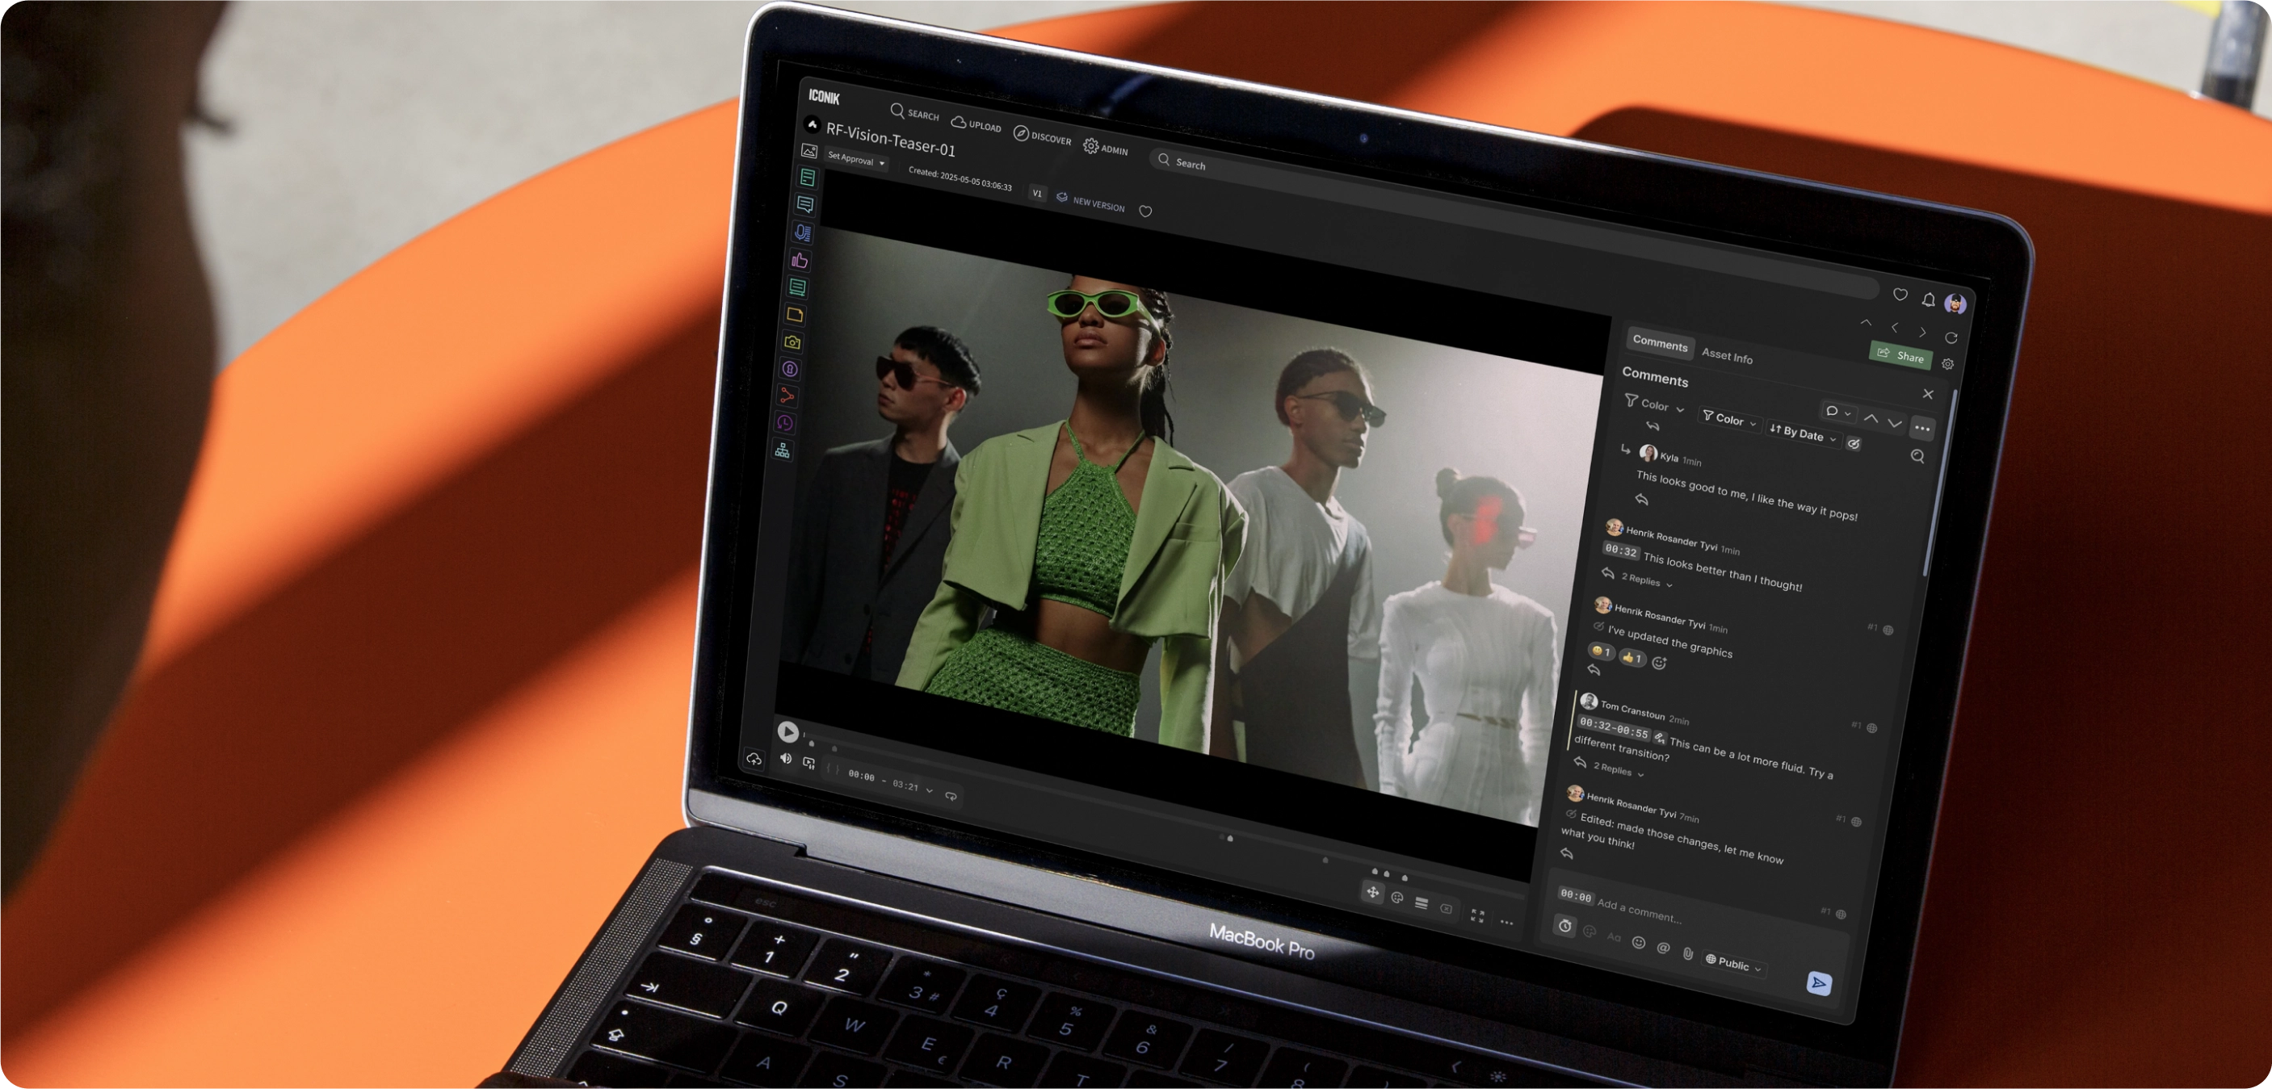Viewport: 2272px width, 1089px height.
Task: Open the gear settings icon beside Share
Action: (1947, 364)
